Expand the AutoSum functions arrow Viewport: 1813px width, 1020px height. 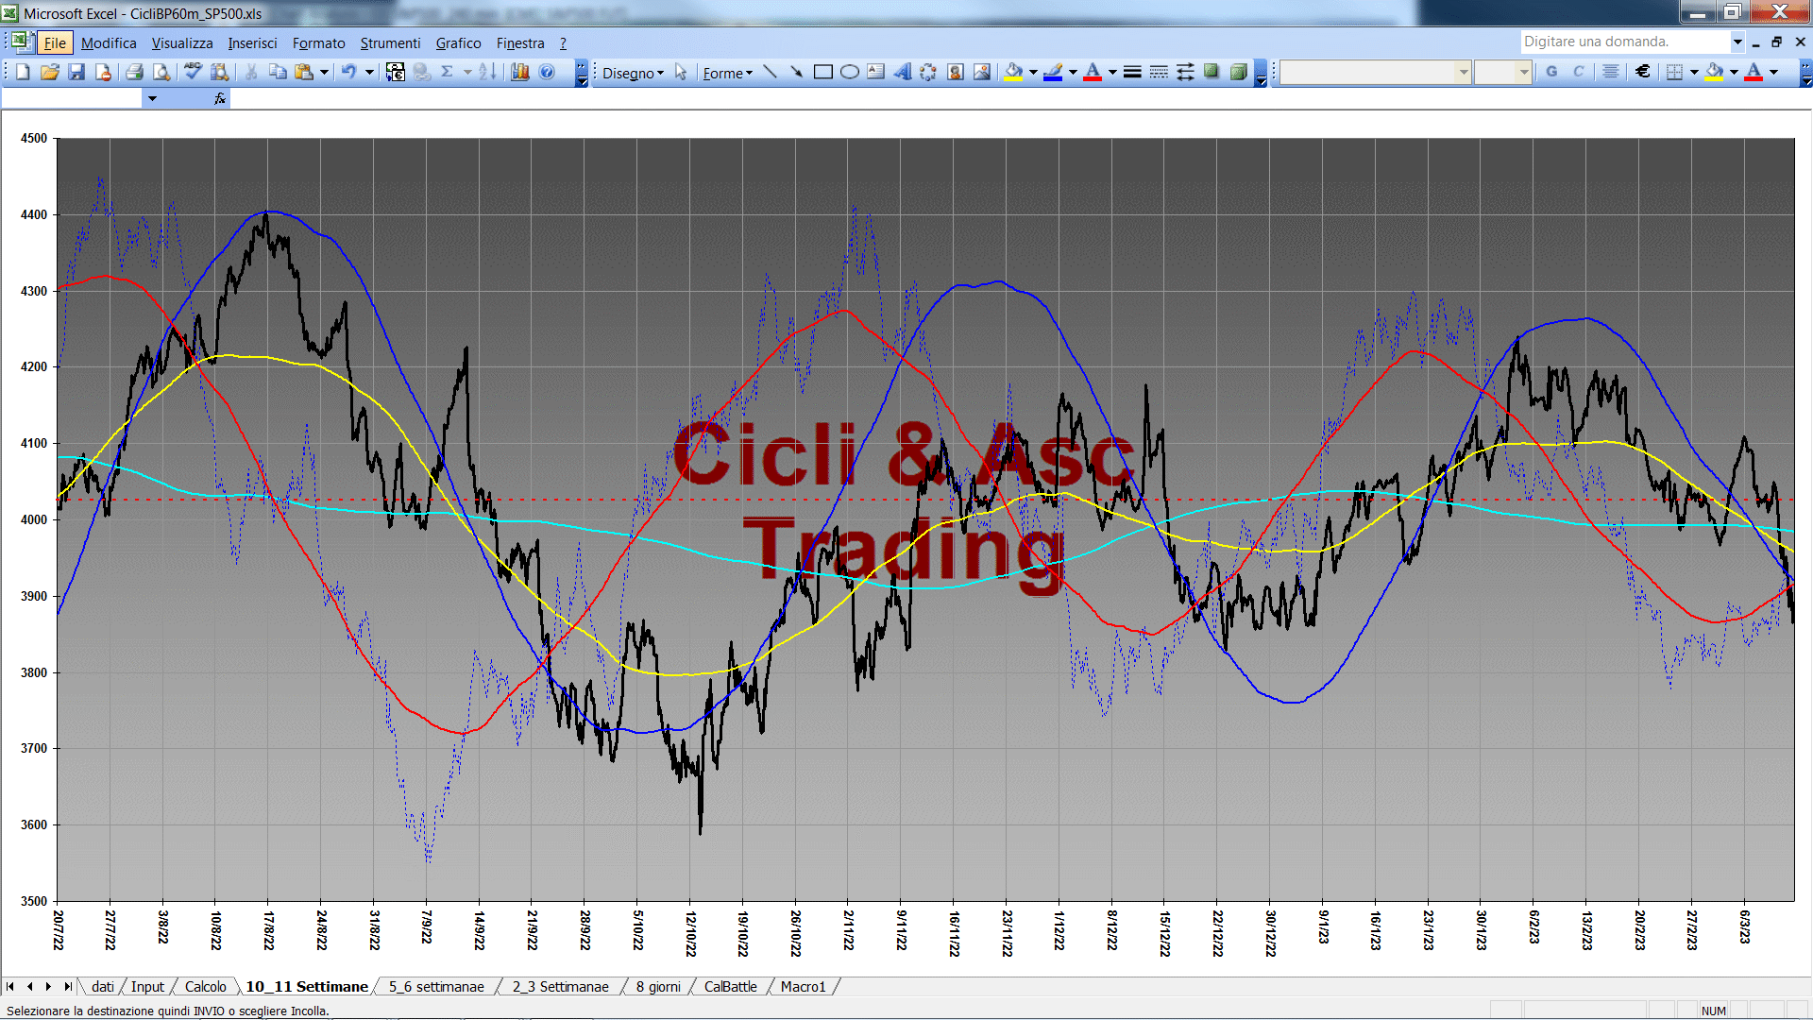[467, 72]
